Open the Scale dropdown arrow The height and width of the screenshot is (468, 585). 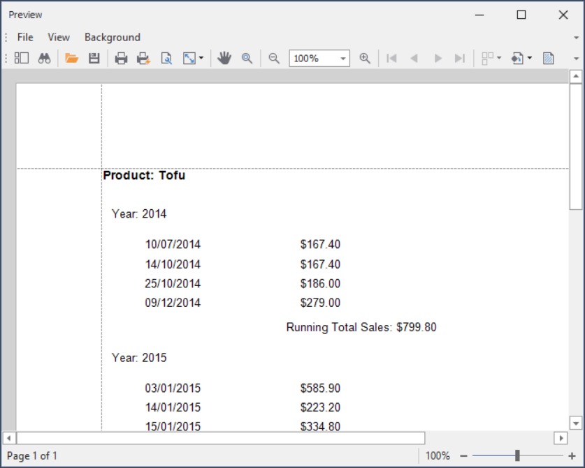tap(201, 58)
